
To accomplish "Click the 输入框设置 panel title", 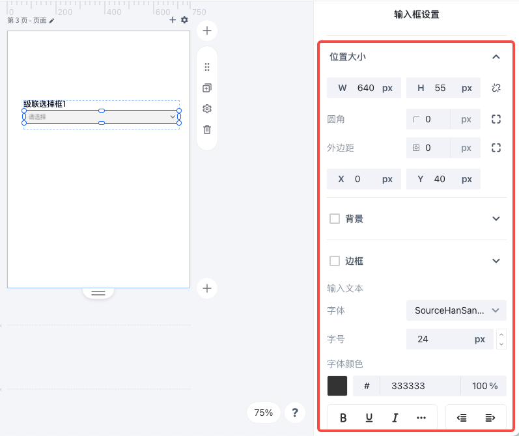I will click(x=416, y=14).
